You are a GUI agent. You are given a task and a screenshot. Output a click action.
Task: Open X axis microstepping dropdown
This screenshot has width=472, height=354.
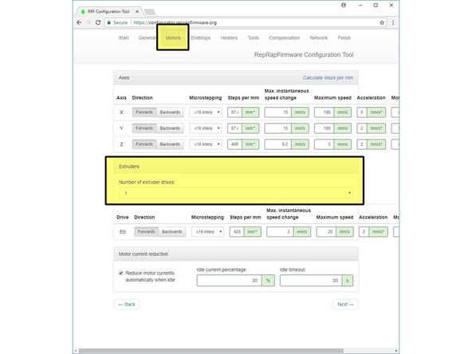point(206,112)
